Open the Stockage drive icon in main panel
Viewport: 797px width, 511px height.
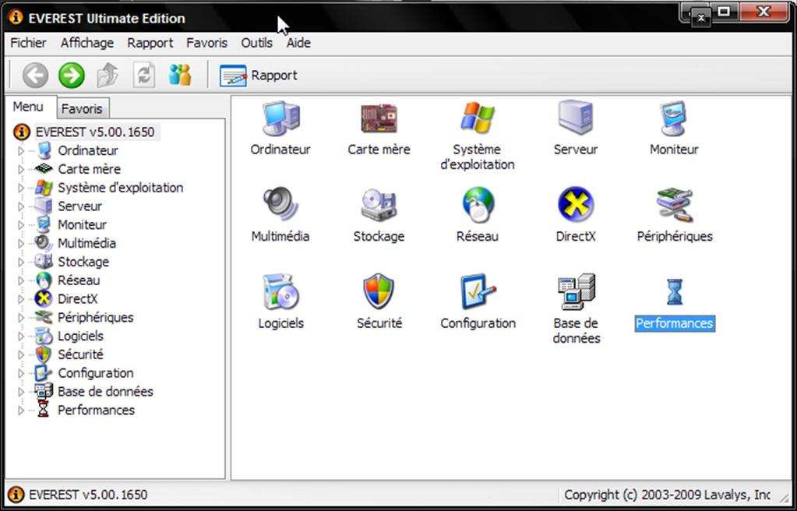click(379, 205)
